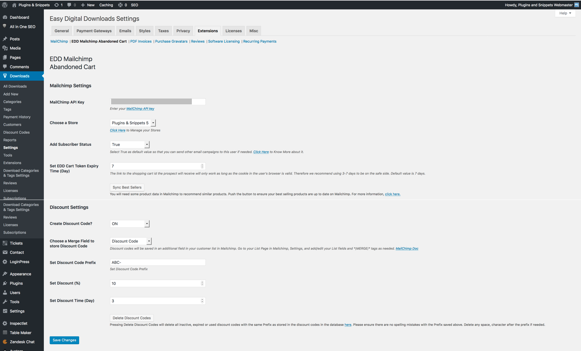The width and height of the screenshot is (581, 351).
Task: Click the Pages icon in sidebar
Action: [5, 57]
